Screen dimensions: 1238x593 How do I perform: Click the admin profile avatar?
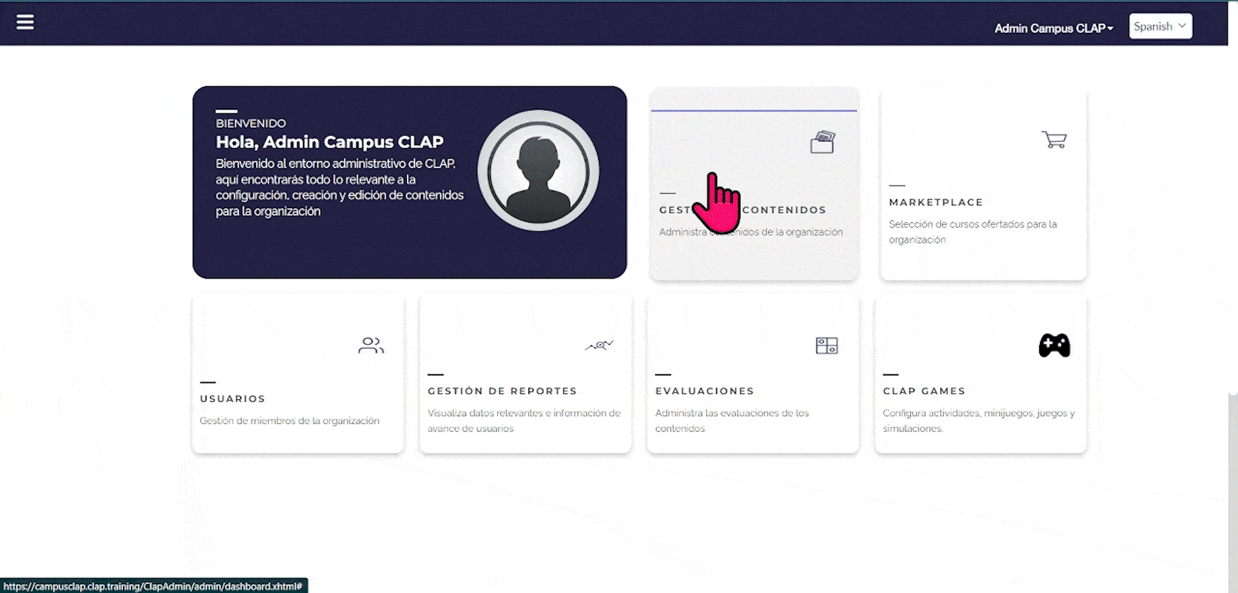[x=538, y=171]
